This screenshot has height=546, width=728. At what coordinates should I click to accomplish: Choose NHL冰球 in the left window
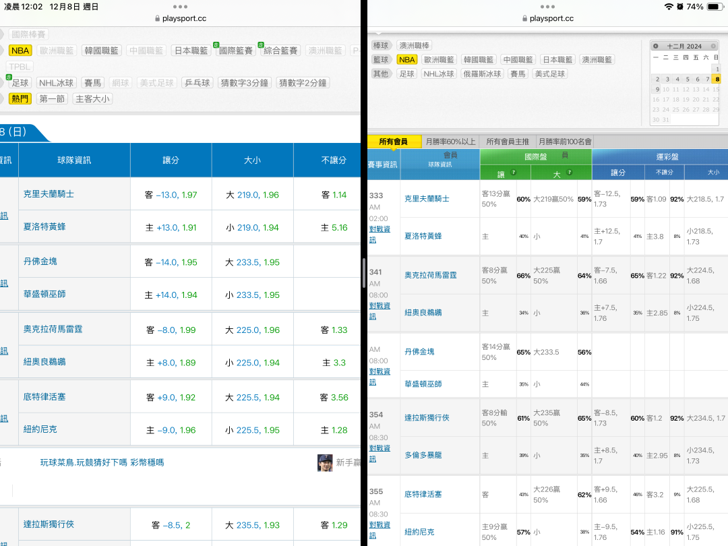(x=56, y=83)
